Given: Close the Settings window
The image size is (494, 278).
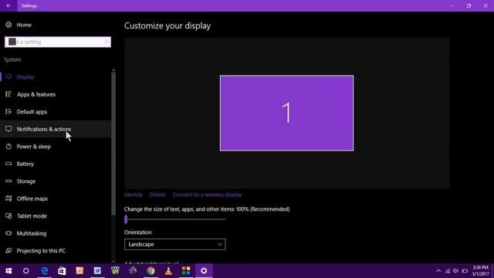Looking at the screenshot, I should [x=486, y=5].
